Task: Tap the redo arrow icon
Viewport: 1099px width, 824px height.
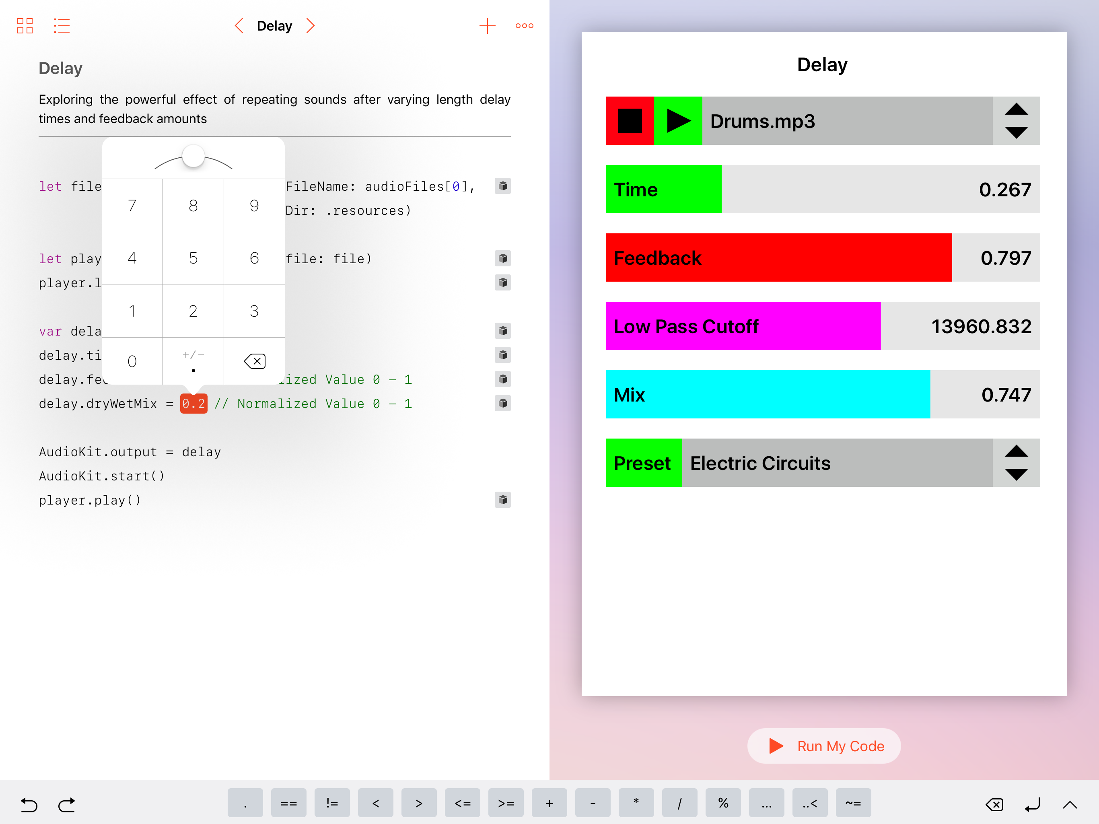Action: point(67,804)
